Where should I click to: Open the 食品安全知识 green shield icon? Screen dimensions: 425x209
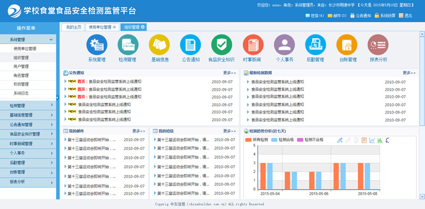[x=222, y=45]
